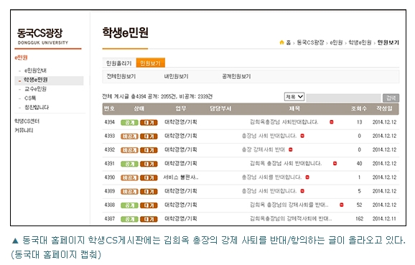Click the red icon beside post 4393 title
415x265 pixels.
pos(302,136)
